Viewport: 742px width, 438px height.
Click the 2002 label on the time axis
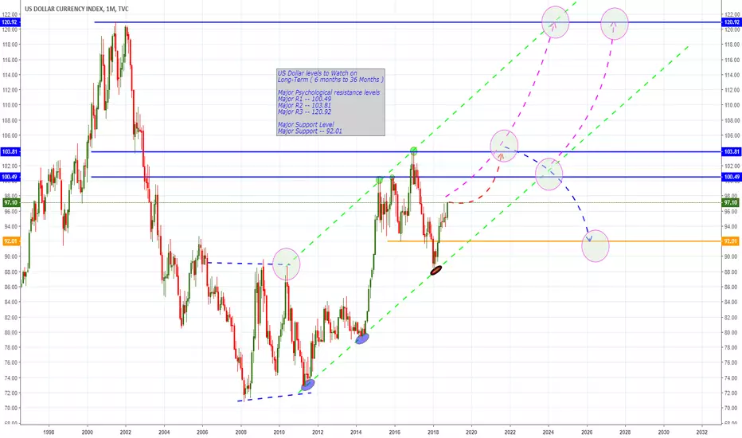(126, 432)
